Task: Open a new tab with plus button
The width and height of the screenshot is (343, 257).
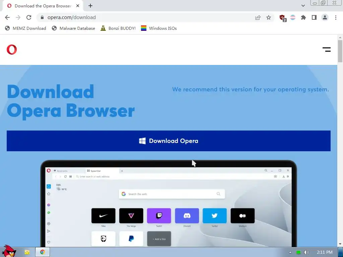Action: coord(90,6)
